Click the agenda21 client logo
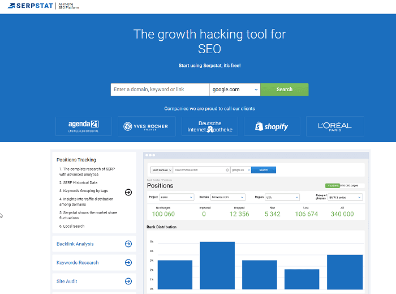Screen dimensions: 396x294 tap(84, 126)
